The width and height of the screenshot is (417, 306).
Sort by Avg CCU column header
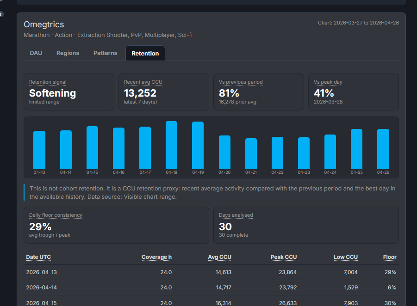[x=220, y=257]
